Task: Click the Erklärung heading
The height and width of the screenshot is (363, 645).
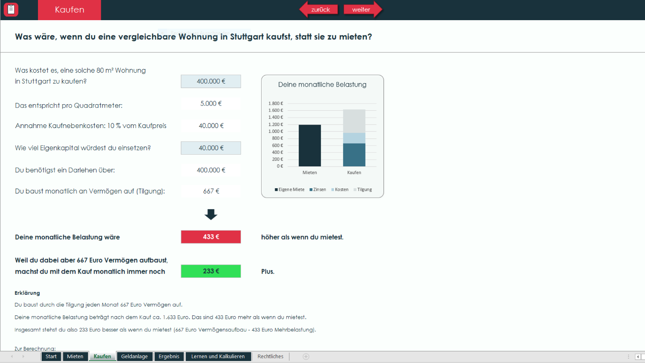Action: pyautogui.click(x=27, y=293)
